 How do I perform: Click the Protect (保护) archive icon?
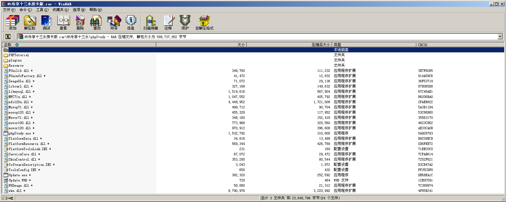[185, 22]
